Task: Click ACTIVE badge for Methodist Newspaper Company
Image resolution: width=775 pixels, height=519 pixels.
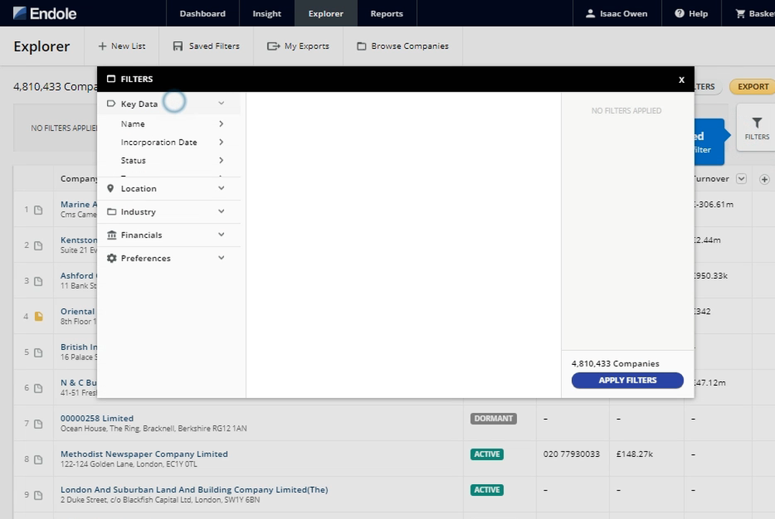Action: 487,454
